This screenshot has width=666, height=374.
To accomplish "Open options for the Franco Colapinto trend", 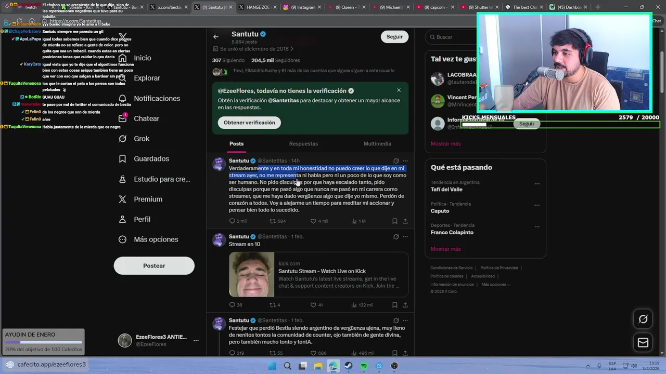I will (537, 226).
